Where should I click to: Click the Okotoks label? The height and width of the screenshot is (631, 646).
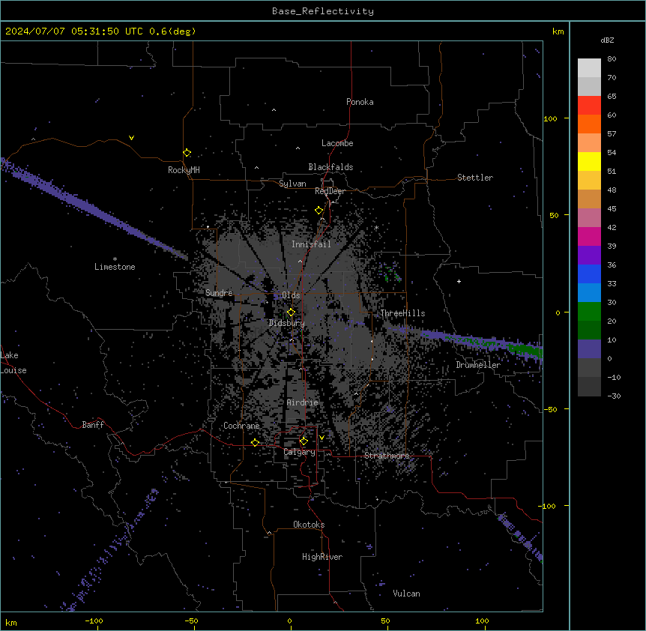tap(309, 525)
